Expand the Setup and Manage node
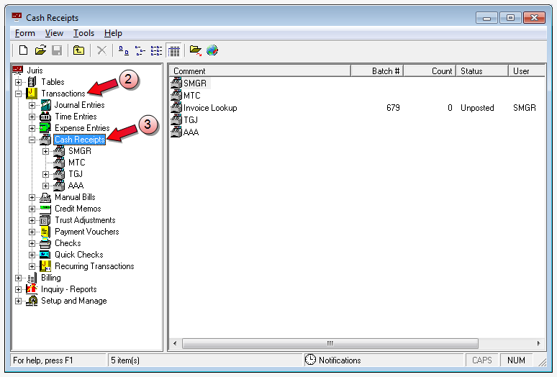This screenshot has height=377, width=557. click(x=19, y=301)
